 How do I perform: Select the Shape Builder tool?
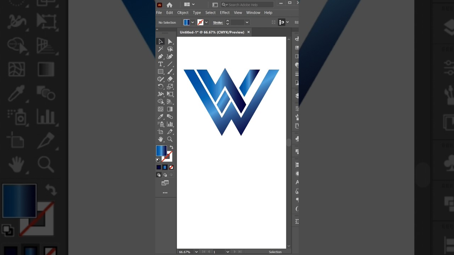pos(161,102)
